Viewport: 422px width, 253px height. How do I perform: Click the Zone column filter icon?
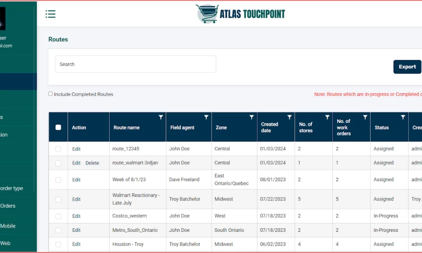point(252,118)
